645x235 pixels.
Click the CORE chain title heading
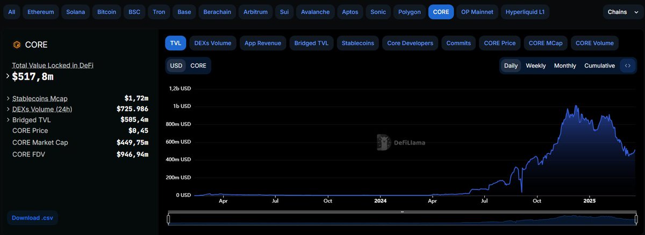36,45
